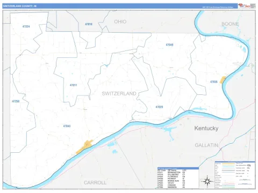This screenshot has height=193, width=258.
Task: Click the Kentucky state label
Action: [x=206, y=128]
